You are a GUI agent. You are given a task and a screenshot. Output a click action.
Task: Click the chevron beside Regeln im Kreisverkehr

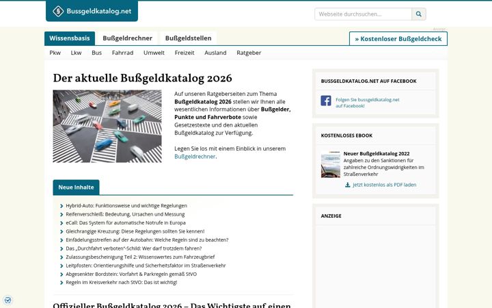[x=61, y=283]
